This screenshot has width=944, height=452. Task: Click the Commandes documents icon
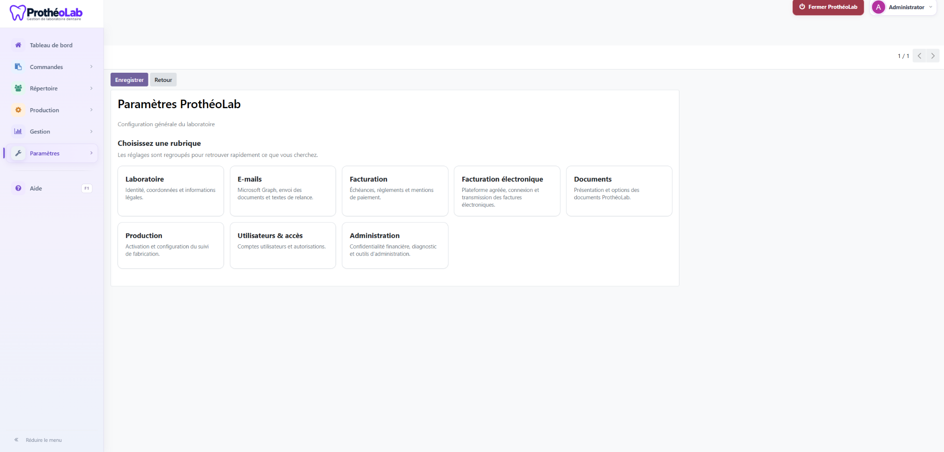tap(18, 67)
